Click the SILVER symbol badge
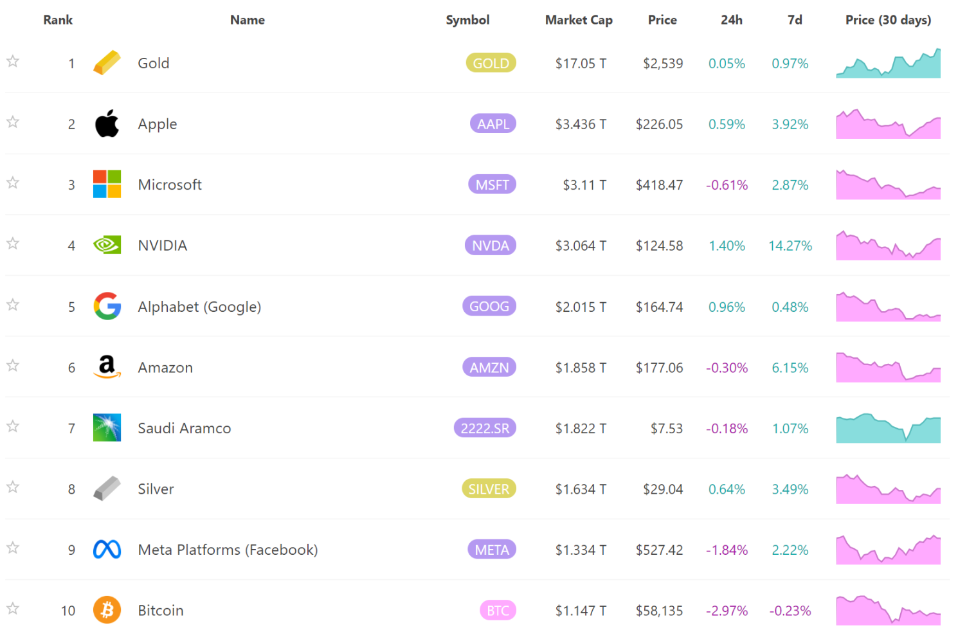This screenshot has height=630, width=958. pyautogui.click(x=489, y=489)
